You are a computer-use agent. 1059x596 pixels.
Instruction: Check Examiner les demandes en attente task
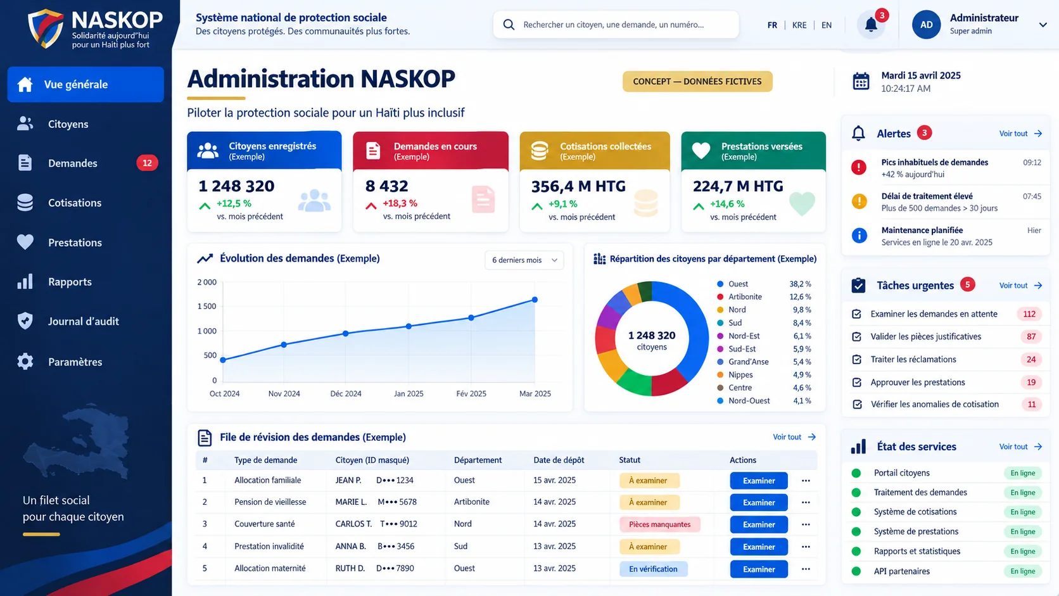(x=857, y=314)
